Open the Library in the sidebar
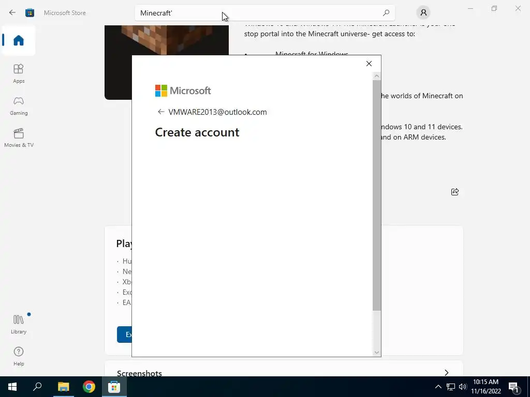Image resolution: width=530 pixels, height=397 pixels. tap(19, 324)
